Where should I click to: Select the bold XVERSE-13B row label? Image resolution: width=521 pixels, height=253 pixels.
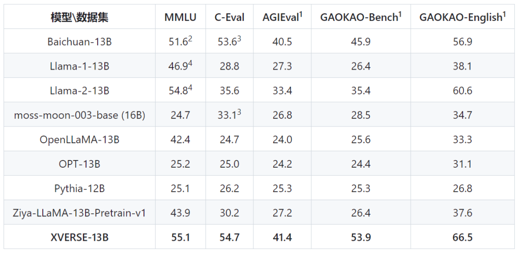[79, 238]
